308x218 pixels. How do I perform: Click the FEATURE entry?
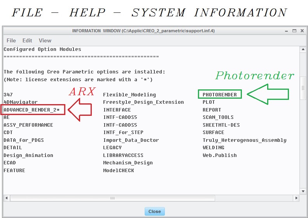(14, 170)
